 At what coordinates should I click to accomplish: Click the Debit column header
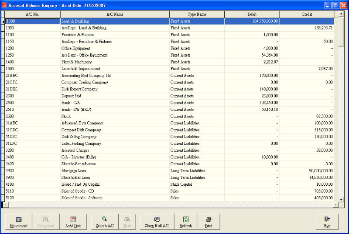pos(252,14)
